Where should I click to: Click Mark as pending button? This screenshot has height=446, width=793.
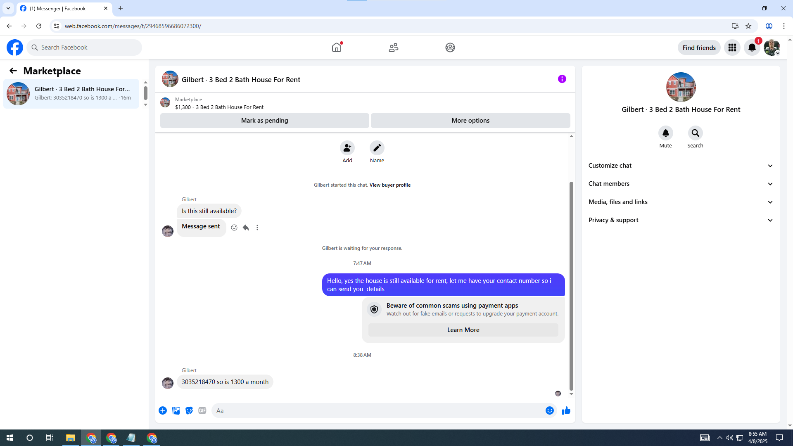pyautogui.click(x=264, y=121)
